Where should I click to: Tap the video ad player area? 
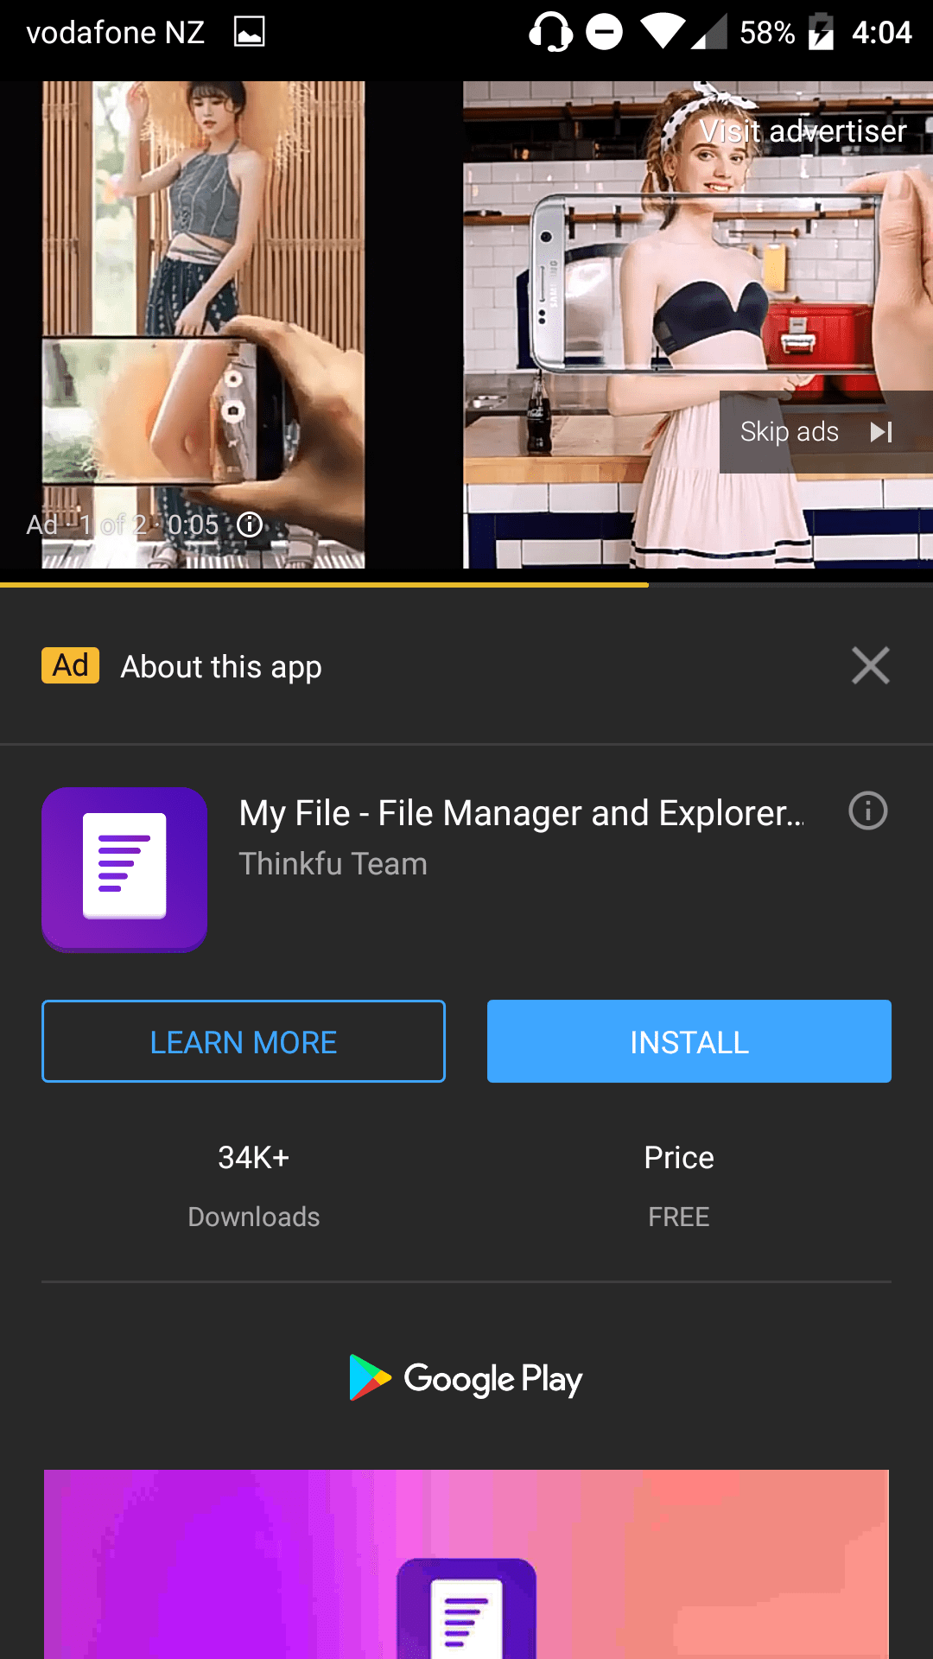coord(466,325)
